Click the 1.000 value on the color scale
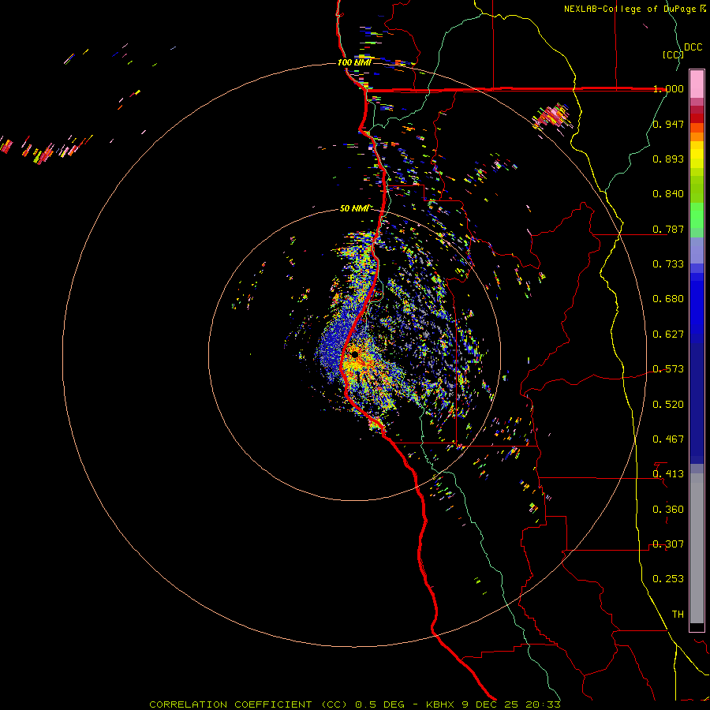710x710 pixels. tap(668, 88)
